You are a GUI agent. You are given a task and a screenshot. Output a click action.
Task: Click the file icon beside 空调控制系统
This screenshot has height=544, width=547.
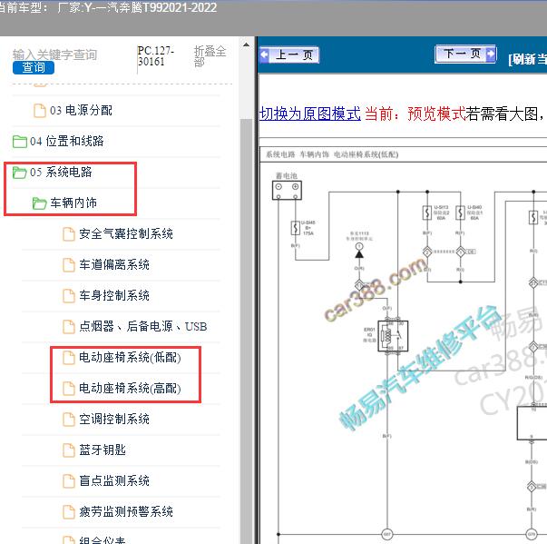pos(69,420)
